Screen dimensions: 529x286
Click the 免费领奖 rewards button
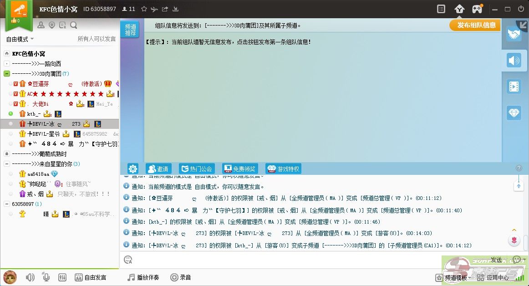(x=240, y=169)
